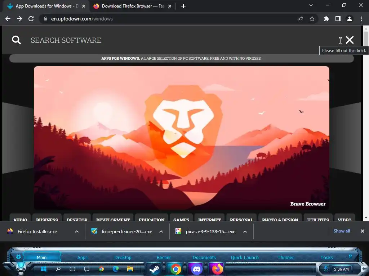View site information via the lock icon

click(x=45, y=19)
